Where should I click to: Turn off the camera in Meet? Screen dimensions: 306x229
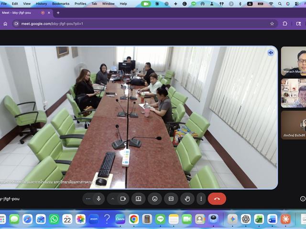coord(123,198)
